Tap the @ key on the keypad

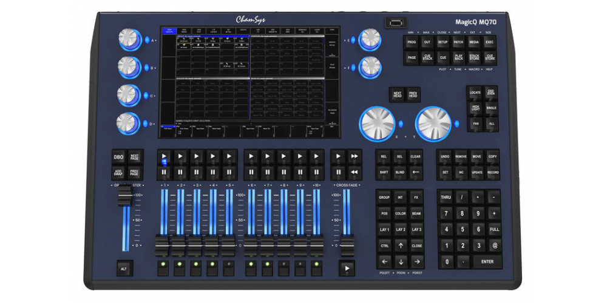(x=494, y=245)
